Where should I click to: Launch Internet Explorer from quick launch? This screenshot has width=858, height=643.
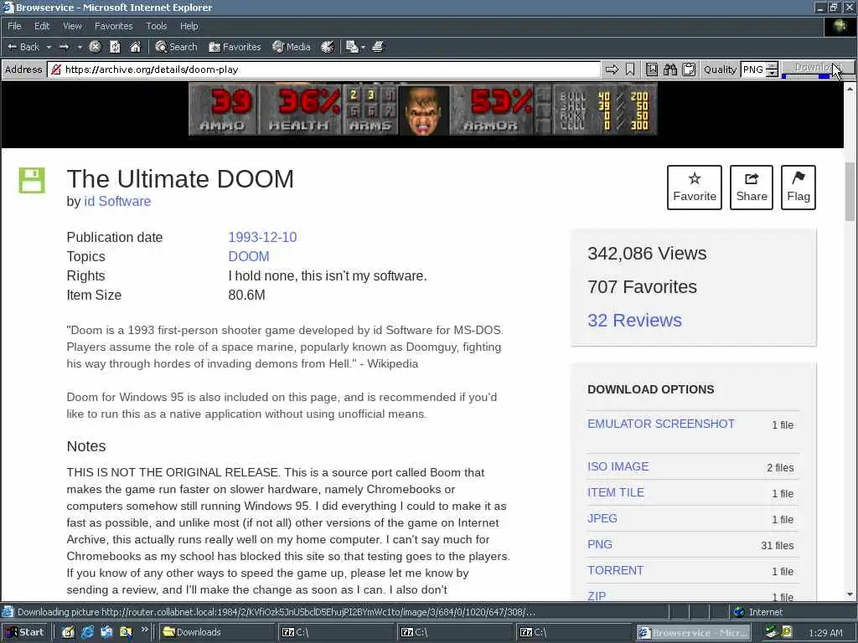pyautogui.click(x=87, y=632)
